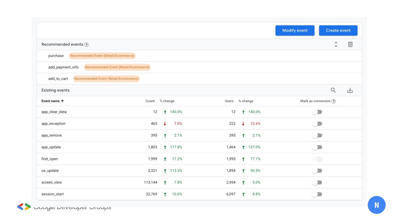Open the Modify event button
Image resolution: width=398 pixels, height=224 pixels.
pyautogui.click(x=295, y=31)
